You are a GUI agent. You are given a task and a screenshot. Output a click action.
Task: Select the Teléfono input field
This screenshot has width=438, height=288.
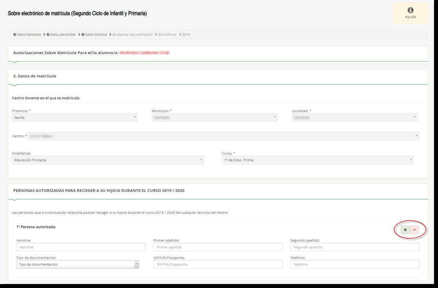355,264
